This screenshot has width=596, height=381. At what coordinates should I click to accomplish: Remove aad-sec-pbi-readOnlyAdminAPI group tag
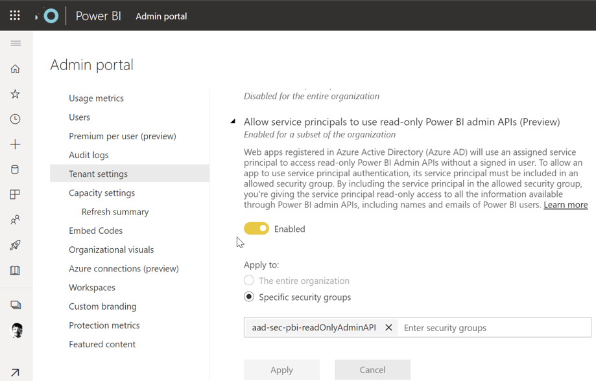pos(388,328)
